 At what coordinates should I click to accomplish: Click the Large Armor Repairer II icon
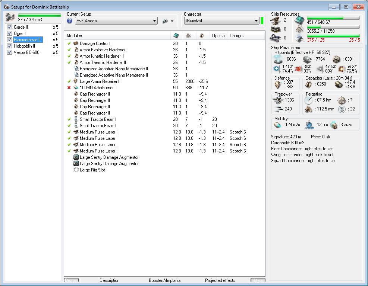click(x=76, y=81)
